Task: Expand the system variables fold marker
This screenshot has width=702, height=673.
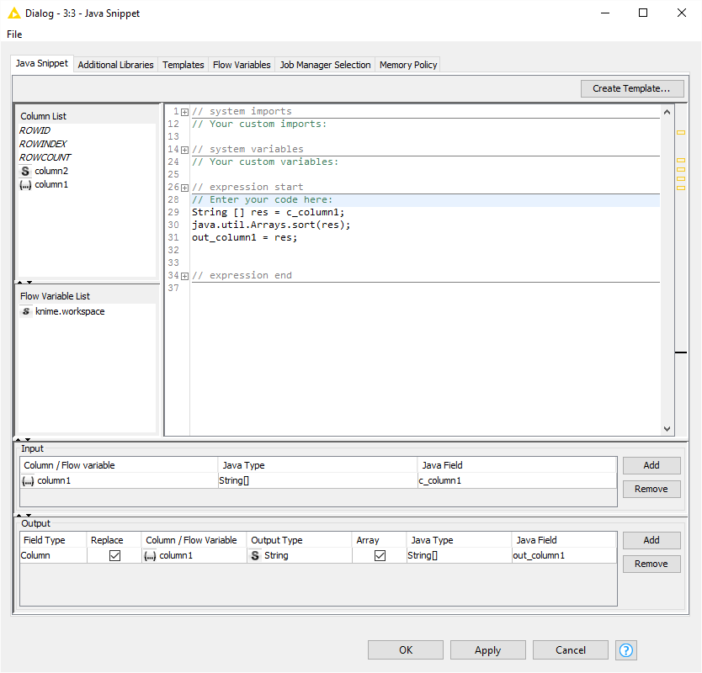Action: point(184,150)
